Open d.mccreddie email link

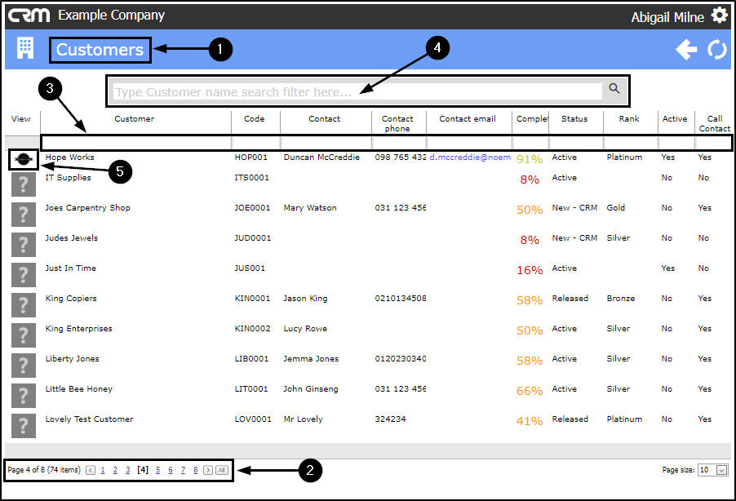point(470,157)
